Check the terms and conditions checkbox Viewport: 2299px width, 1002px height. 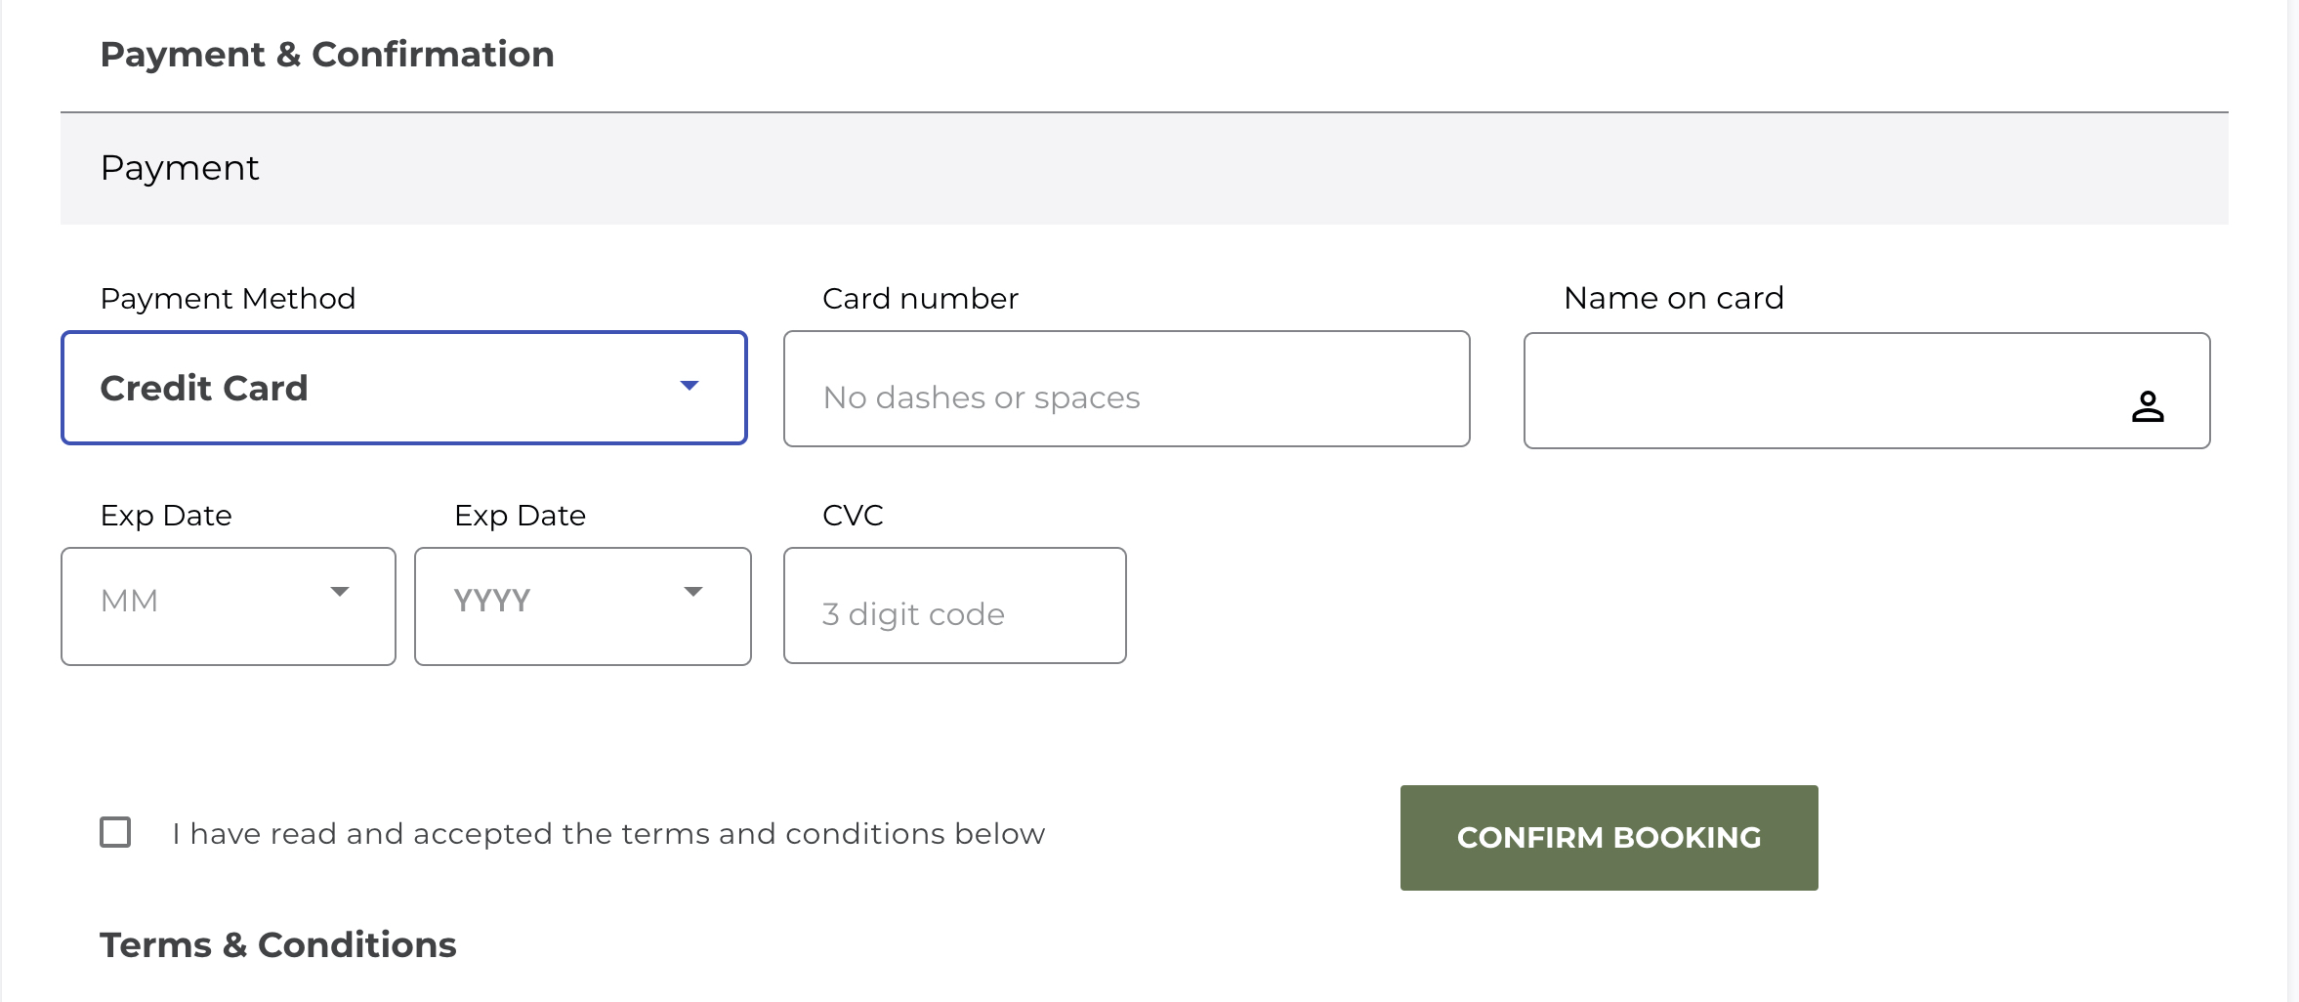pyautogui.click(x=117, y=832)
